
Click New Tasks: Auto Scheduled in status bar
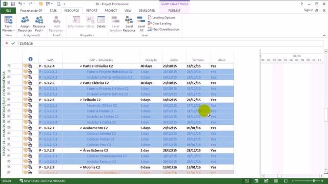click(x=43, y=181)
